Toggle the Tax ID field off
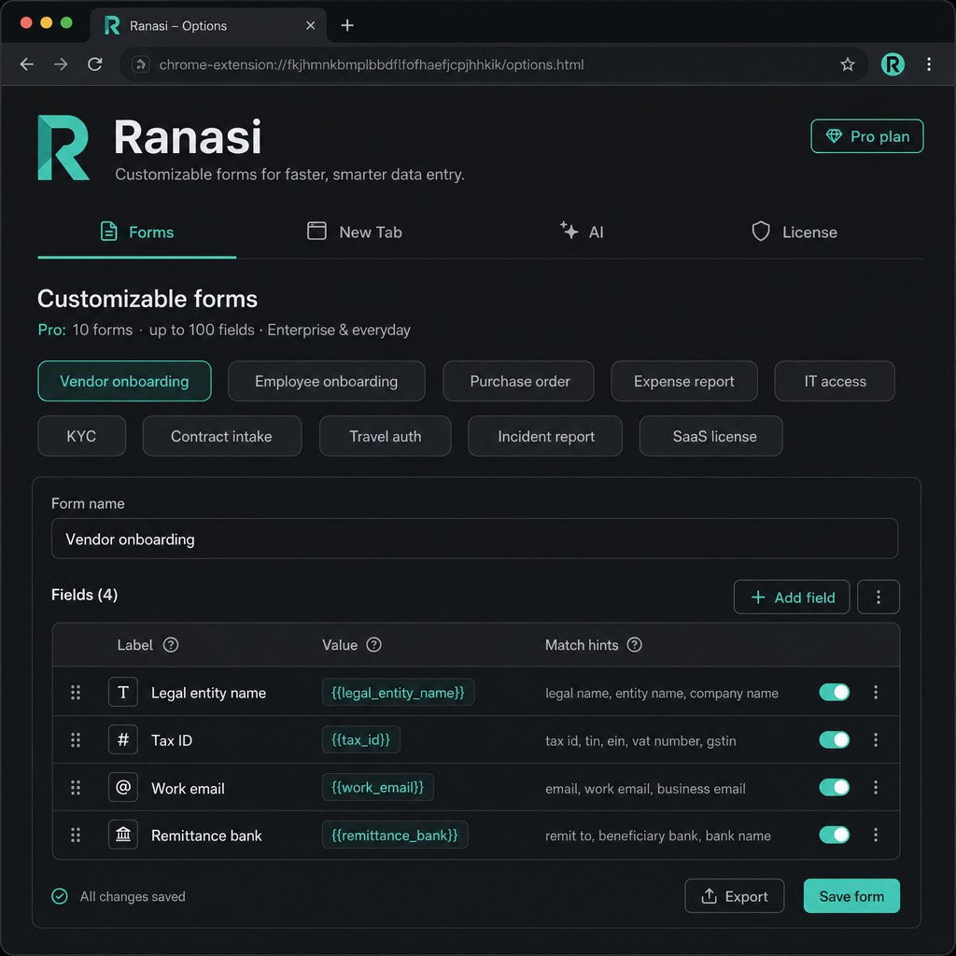The image size is (956, 956). tap(834, 739)
